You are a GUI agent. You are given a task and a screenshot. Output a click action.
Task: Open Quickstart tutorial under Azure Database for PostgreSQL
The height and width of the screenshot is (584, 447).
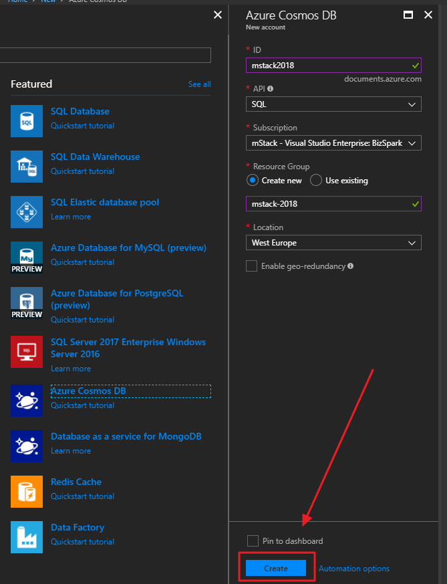(x=83, y=320)
